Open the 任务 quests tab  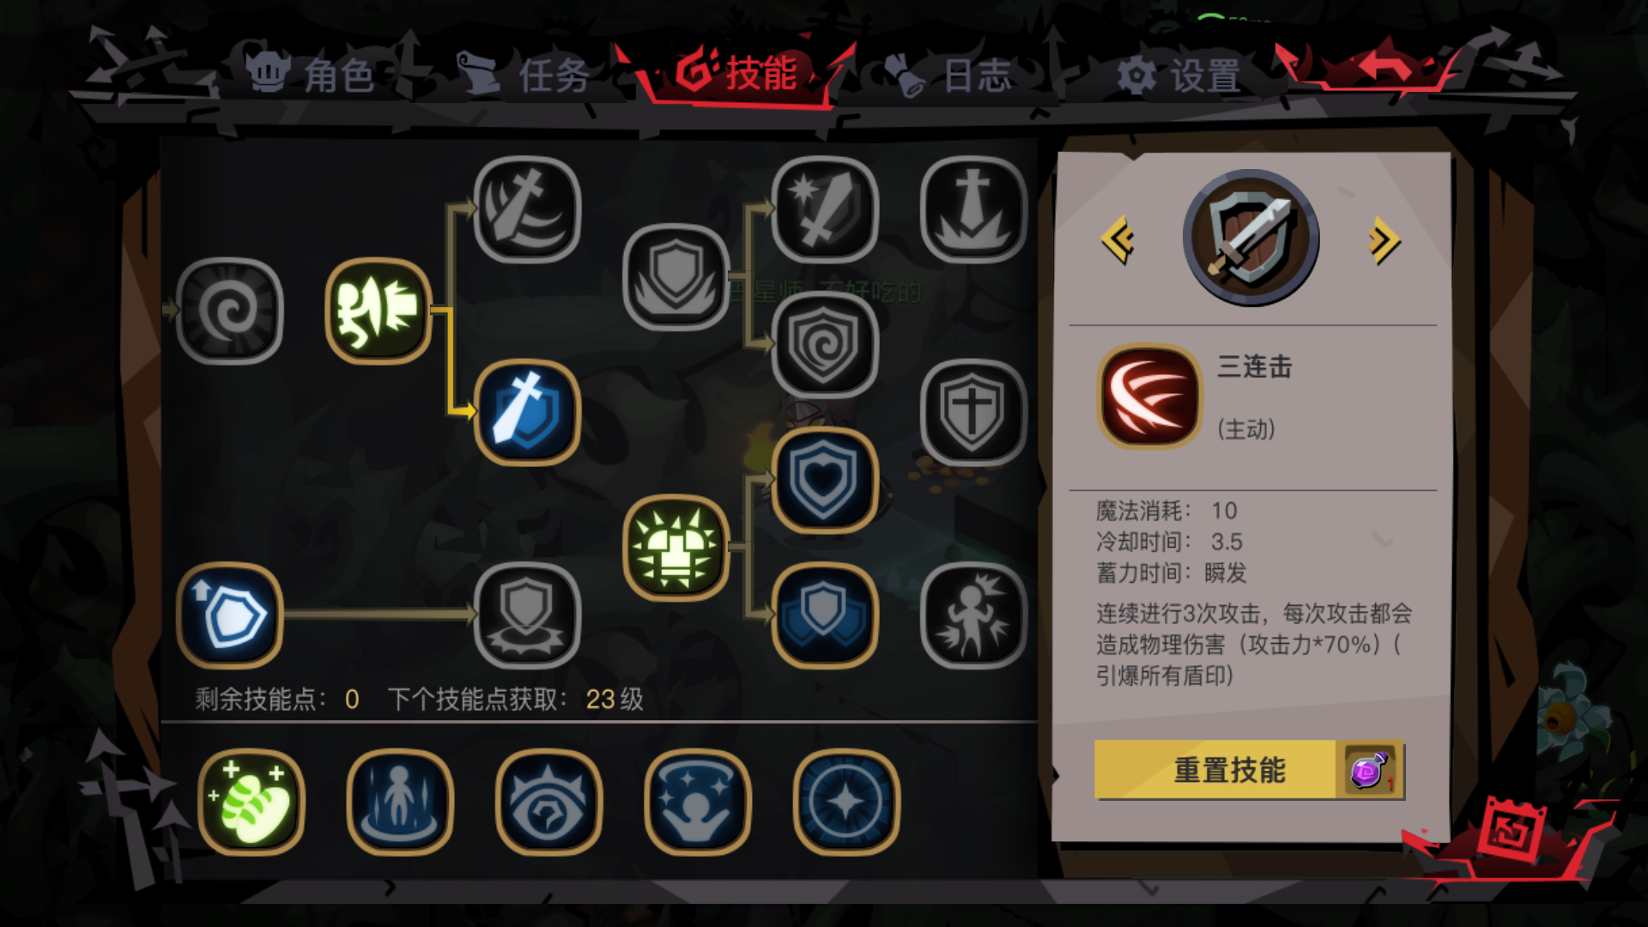(x=524, y=76)
